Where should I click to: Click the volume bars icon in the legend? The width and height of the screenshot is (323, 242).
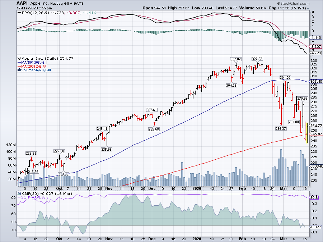[19, 70]
